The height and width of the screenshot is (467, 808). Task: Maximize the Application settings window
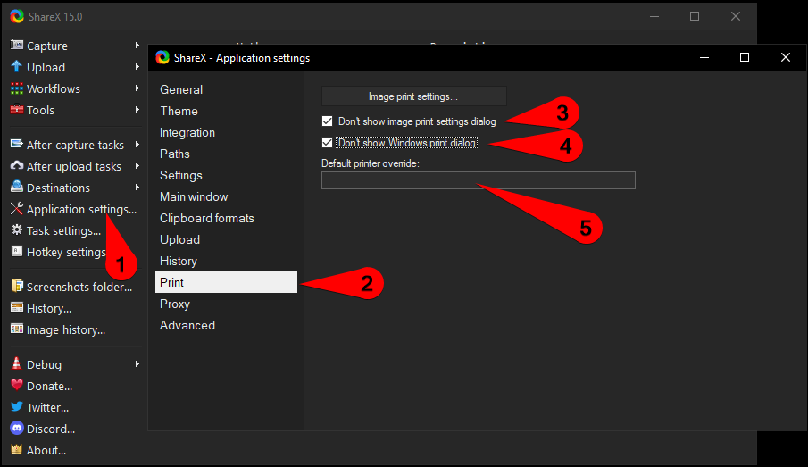[745, 57]
